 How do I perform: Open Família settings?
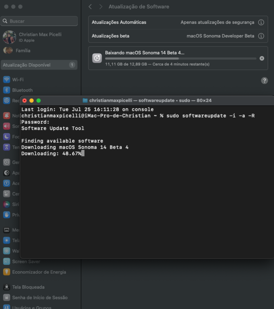click(18, 51)
